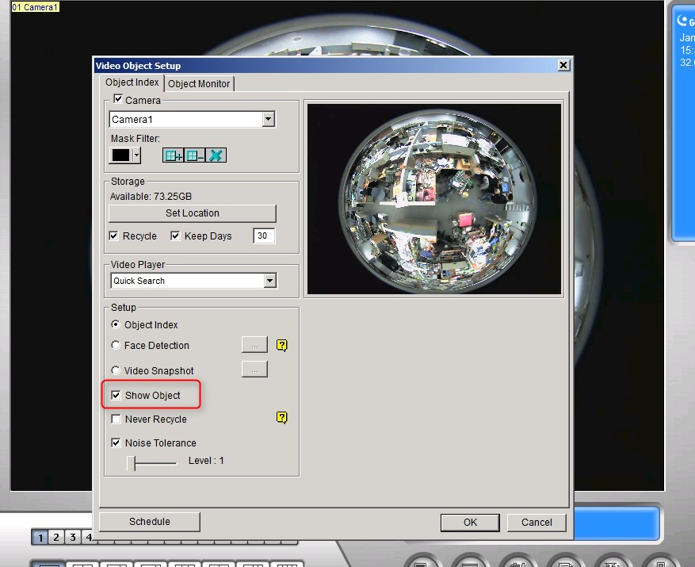Edit the Keep Days value field
Screen dimensions: 695x567
point(264,236)
